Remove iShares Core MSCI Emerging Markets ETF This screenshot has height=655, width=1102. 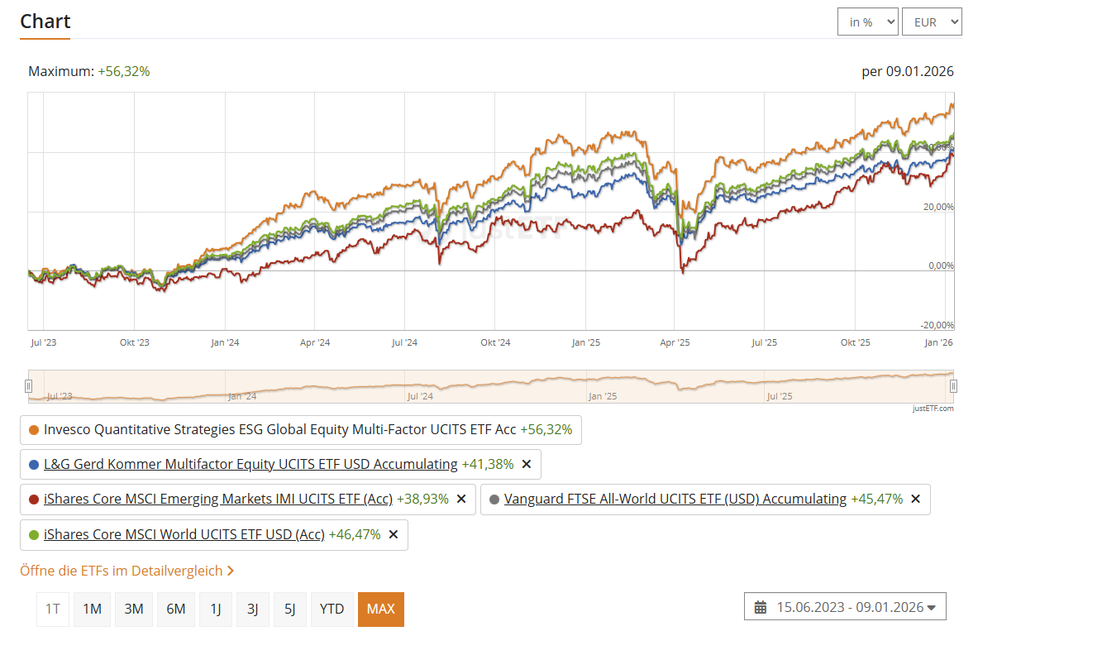(x=461, y=500)
